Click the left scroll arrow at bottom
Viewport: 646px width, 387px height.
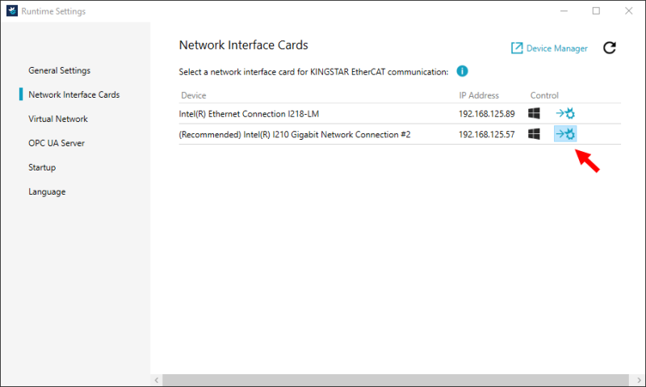[157, 380]
